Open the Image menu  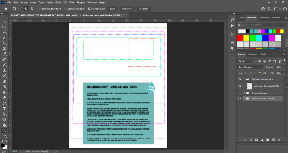tap(24, 3)
